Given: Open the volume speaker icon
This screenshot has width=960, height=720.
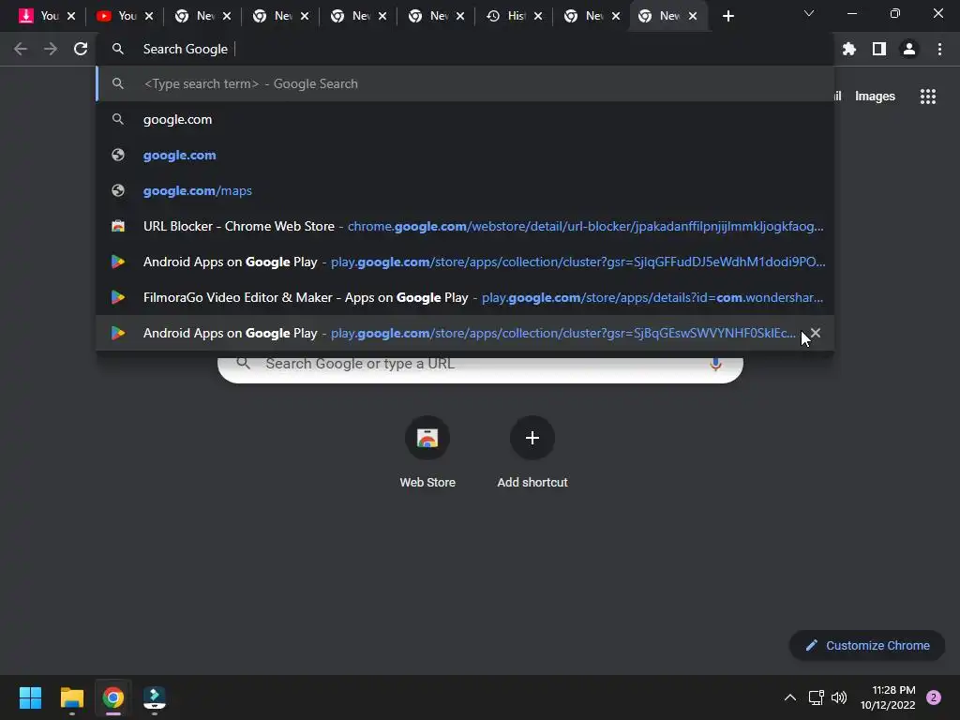Looking at the screenshot, I should coord(839,697).
